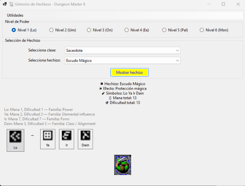Pick Nivel 6 (Mon) power level
The image size is (245, 186).
[214, 30]
